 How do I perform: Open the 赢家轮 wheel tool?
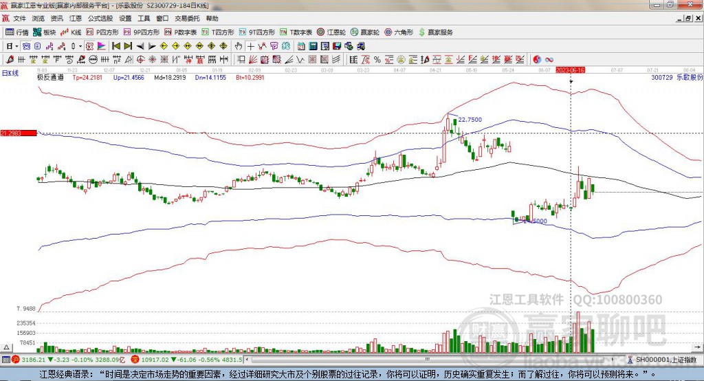pyautogui.click(x=365, y=32)
